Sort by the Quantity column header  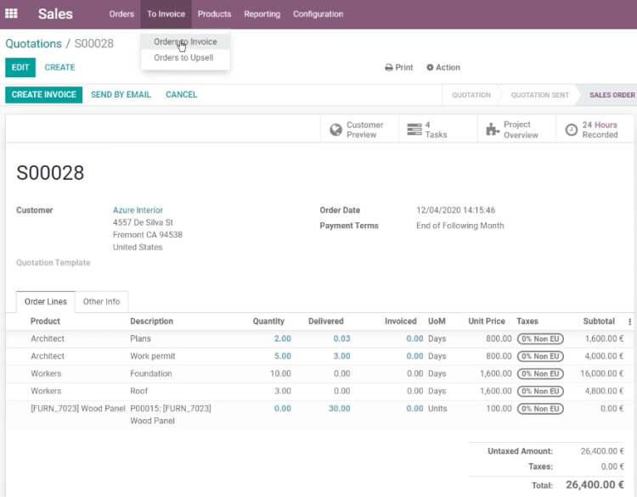tap(268, 321)
